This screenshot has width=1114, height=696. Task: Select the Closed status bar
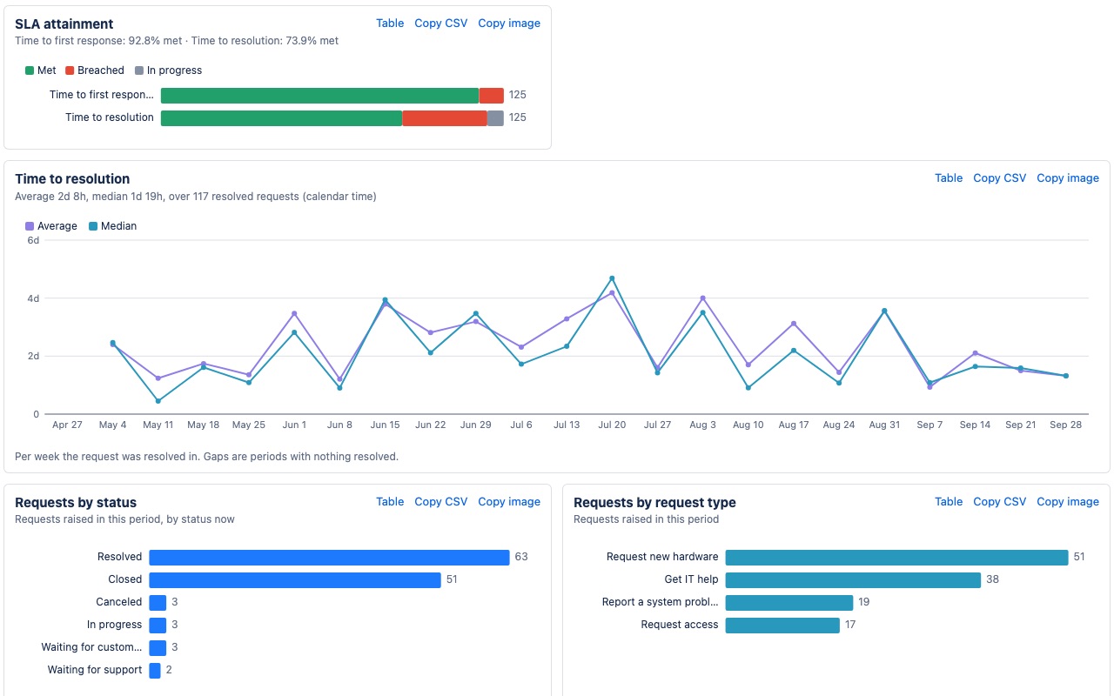coord(295,579)
